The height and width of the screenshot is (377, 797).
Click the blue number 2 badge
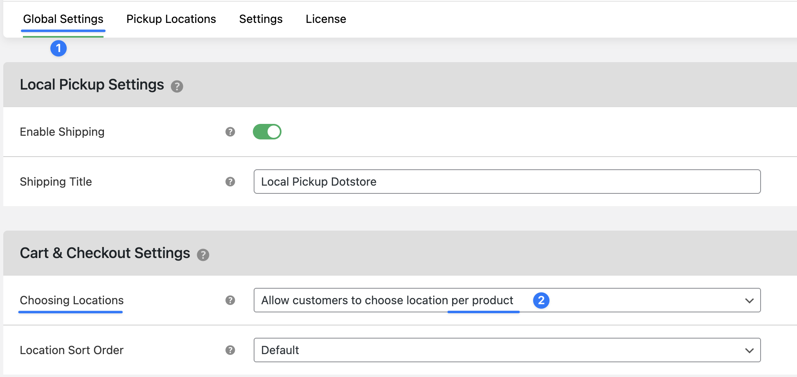(x=541, y=301)
